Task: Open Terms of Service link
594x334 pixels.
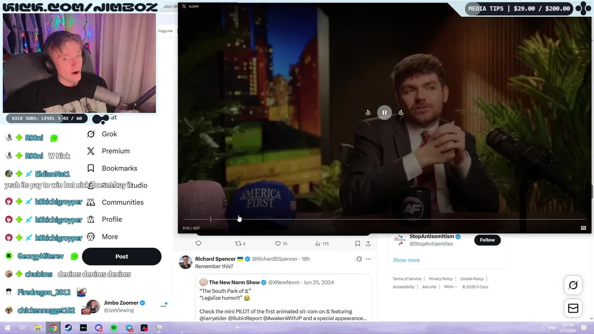Action: pyautogui.click(x=407, y=279)
